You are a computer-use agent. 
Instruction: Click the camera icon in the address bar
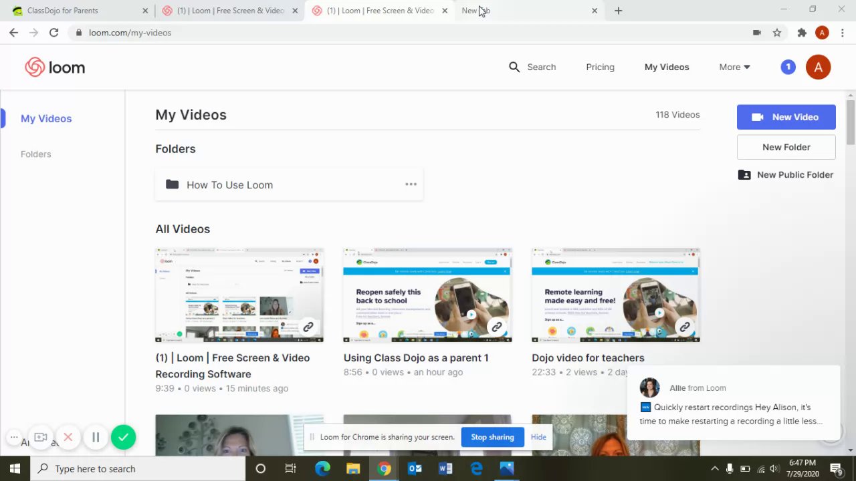coord(757,32)
